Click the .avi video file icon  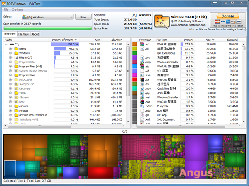142,84
